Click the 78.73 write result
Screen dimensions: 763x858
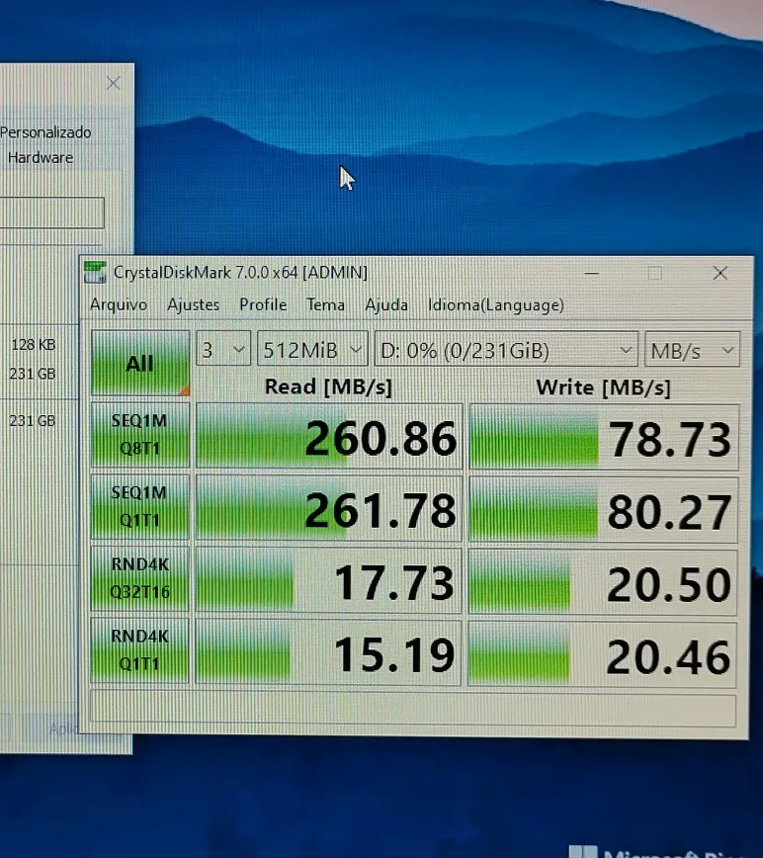[604, 438]
